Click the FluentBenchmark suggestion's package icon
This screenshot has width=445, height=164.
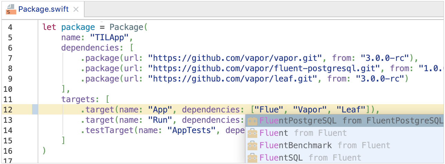coord(253,145)
